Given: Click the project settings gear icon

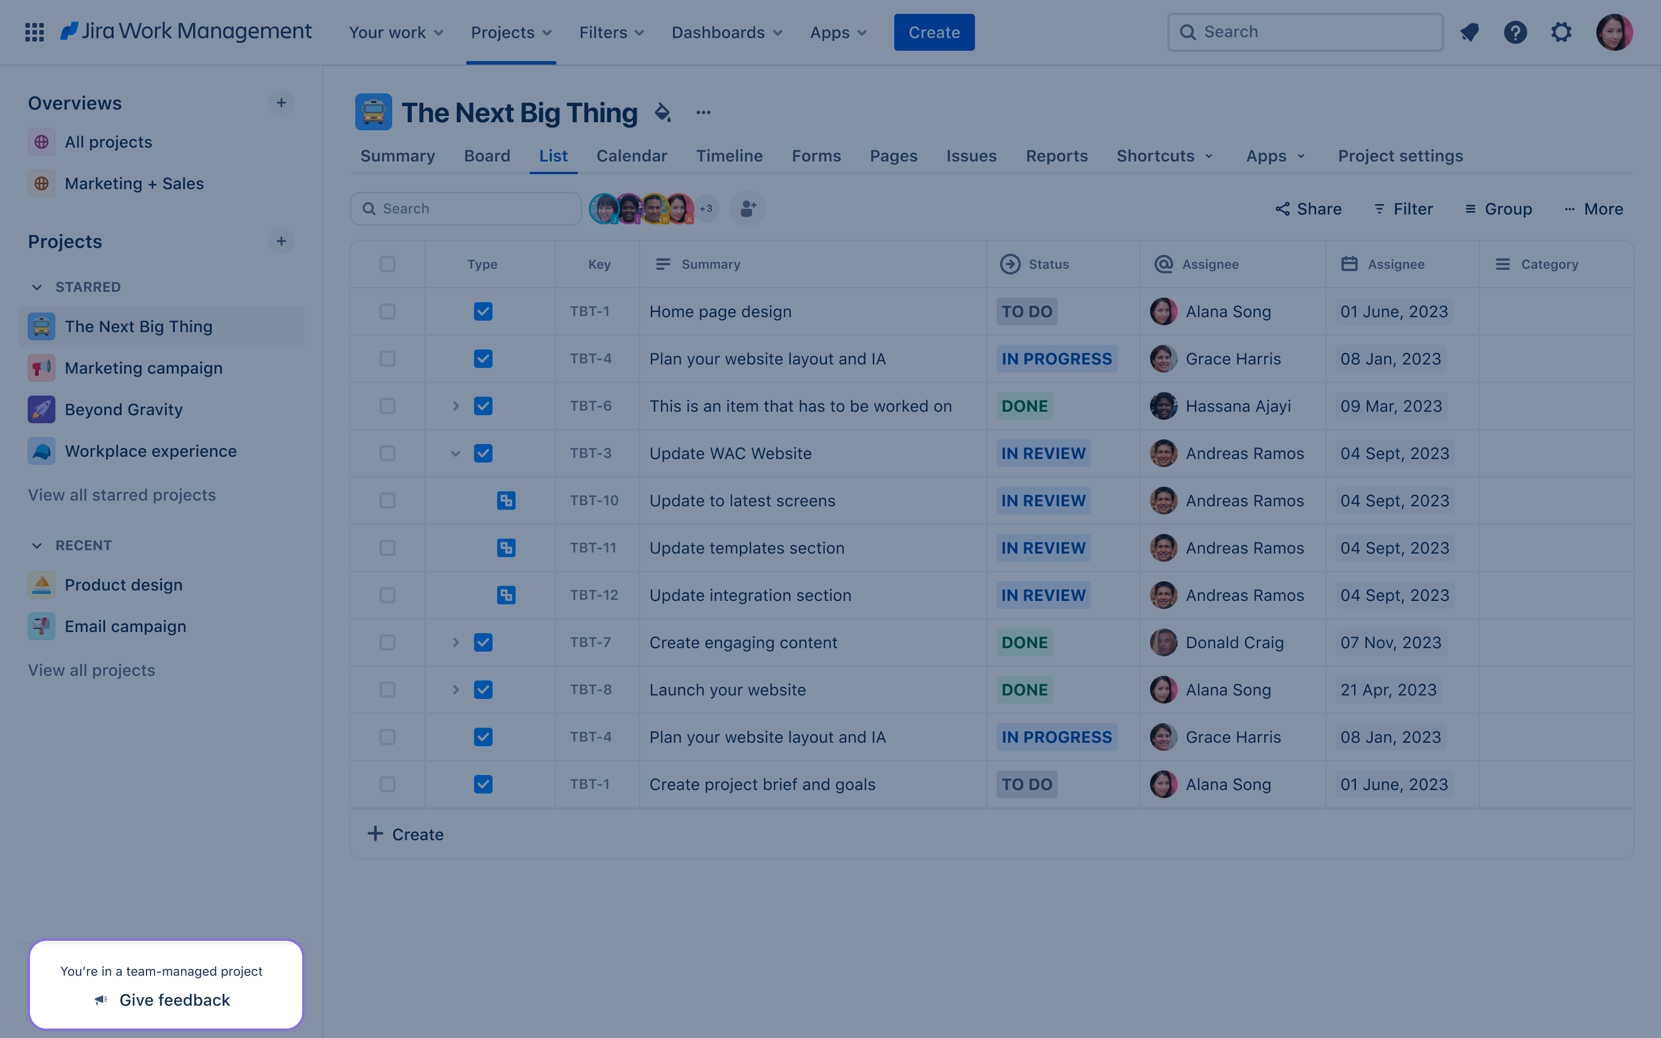Looking at the screenshot, I should tap(1562, 31).
